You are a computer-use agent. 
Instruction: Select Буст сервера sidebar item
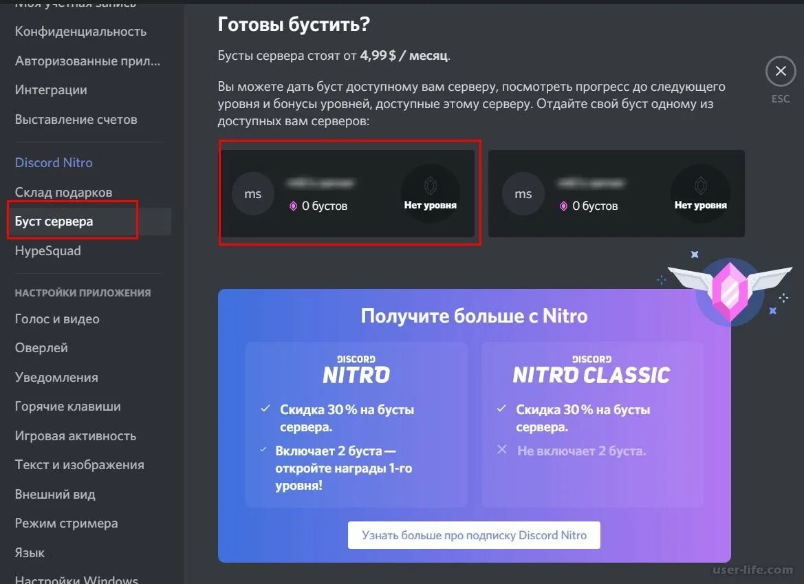(x=89, y=221)
